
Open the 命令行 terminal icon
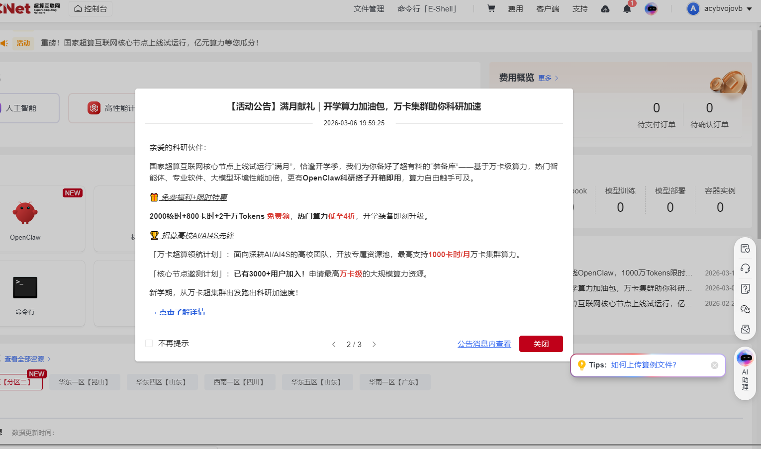coord(25,287)
